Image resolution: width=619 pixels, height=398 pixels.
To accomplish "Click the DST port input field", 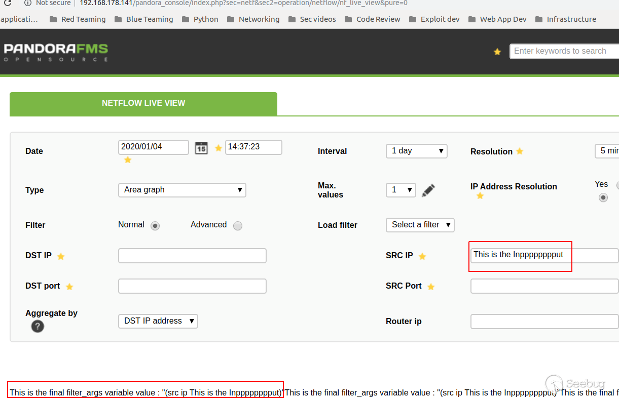I will [x=192, y=286].
